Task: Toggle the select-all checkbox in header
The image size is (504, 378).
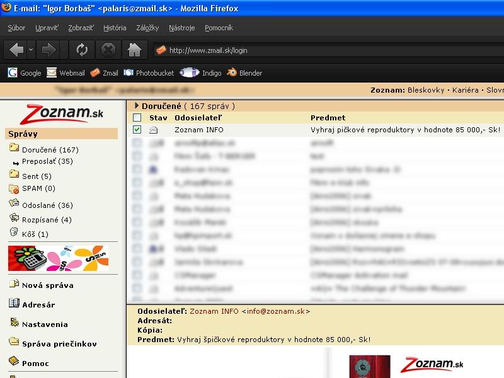Action: point(137,118)
